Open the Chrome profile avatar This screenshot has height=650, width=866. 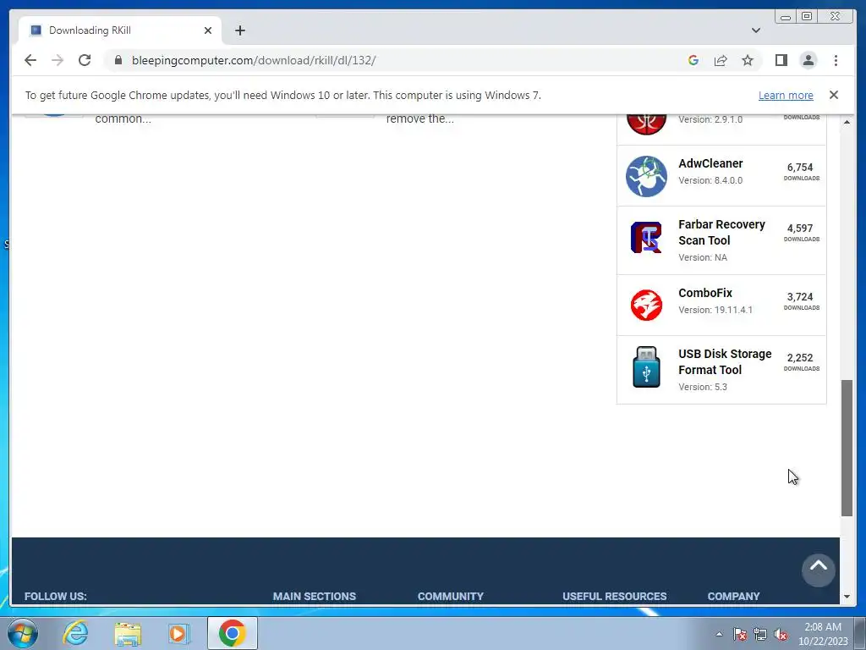coord(808,60)
